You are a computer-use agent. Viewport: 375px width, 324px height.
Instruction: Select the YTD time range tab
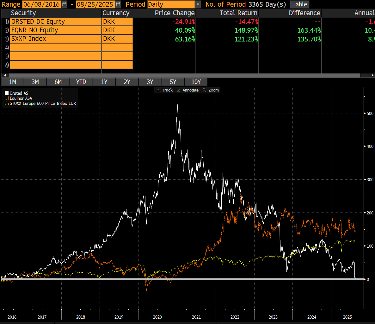[81, 82]
